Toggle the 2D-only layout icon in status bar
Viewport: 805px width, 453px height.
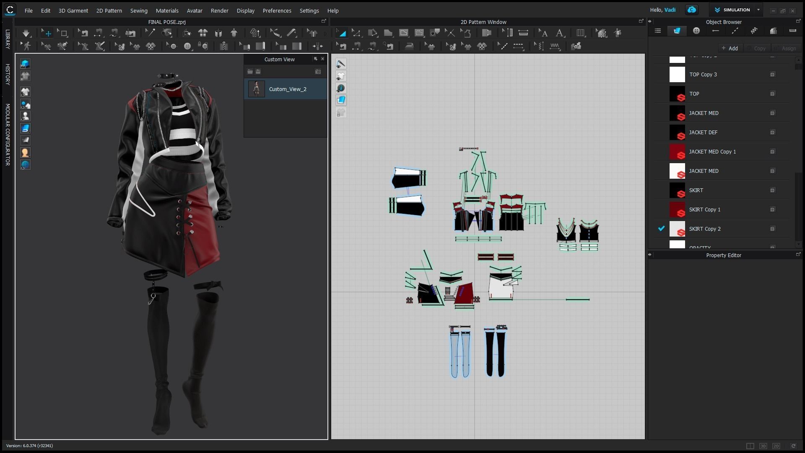776,446
